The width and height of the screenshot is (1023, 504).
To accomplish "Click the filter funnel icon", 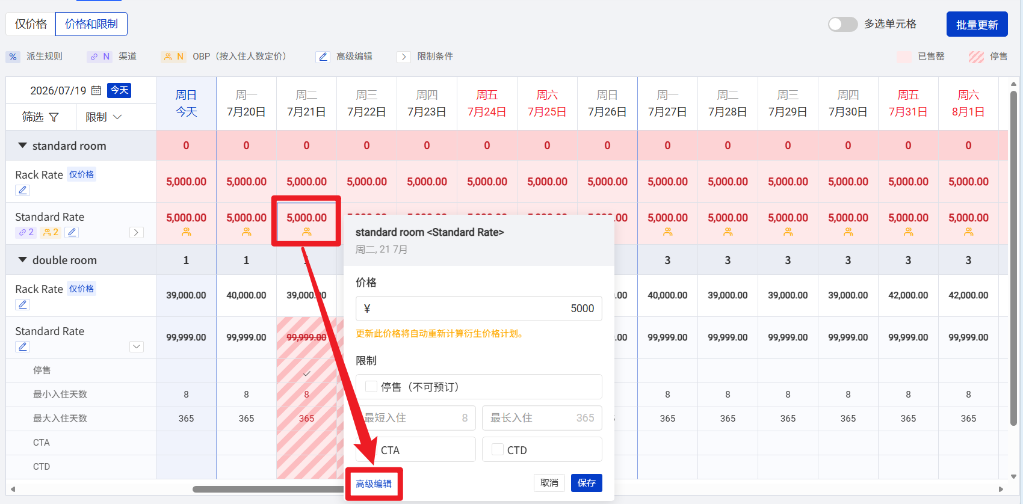I will coord(54,117).
